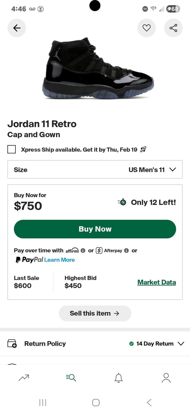Click the PayPal Learn More link

[59, 260]
